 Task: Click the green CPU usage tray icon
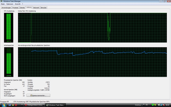coord(153,105)
